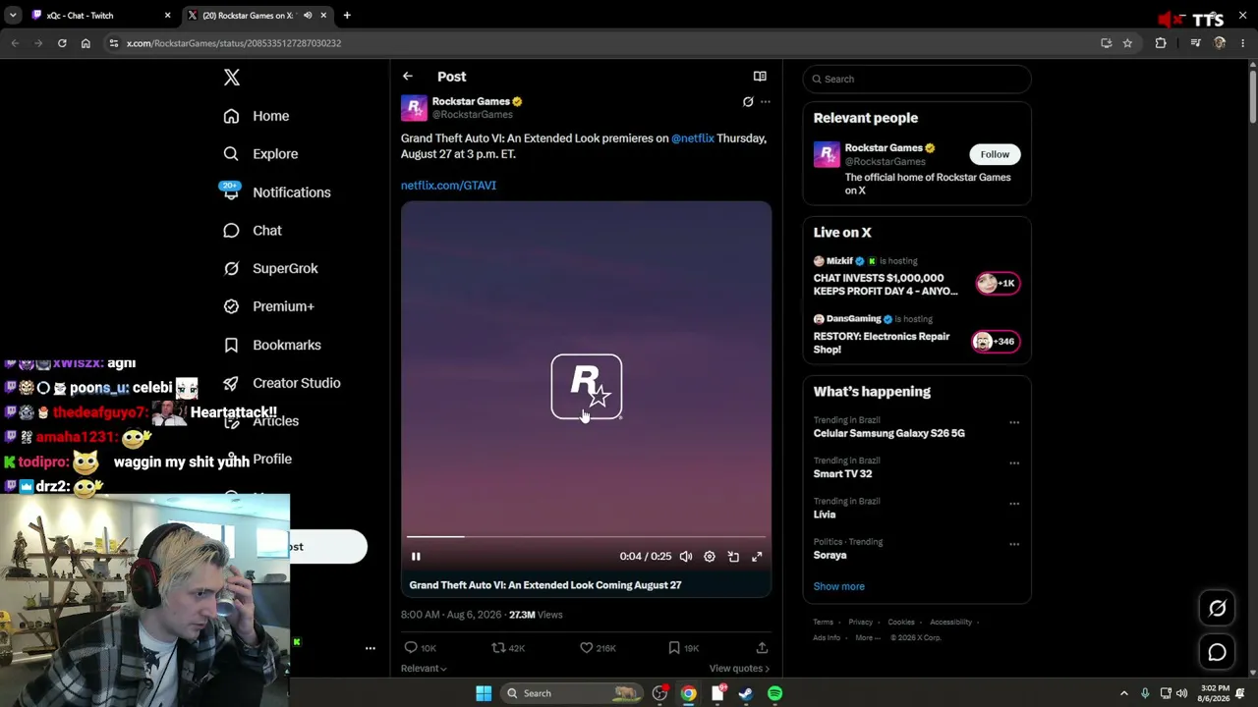Go back using the Post back arrow

pos(407,77)
